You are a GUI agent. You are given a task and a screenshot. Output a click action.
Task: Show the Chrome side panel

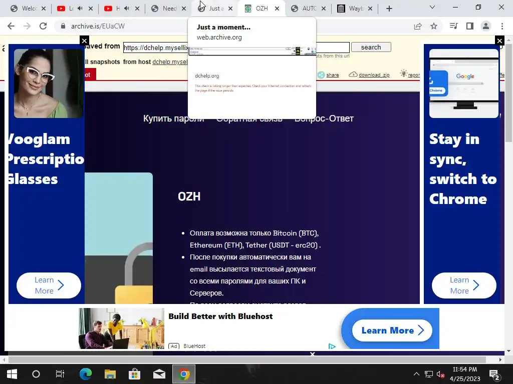click(x=470, y=26)
